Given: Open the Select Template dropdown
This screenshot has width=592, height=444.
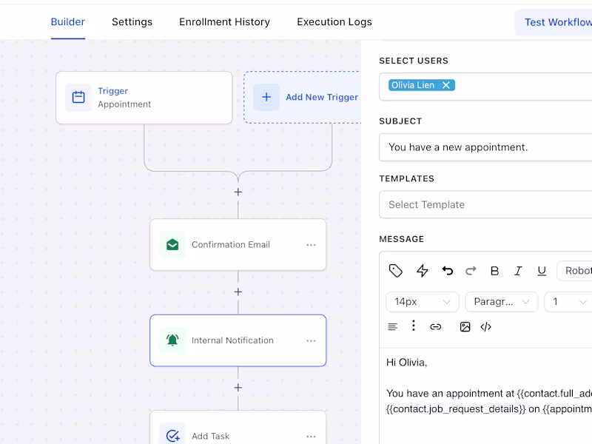Looking at the screenshot, I should pos(485,205).
